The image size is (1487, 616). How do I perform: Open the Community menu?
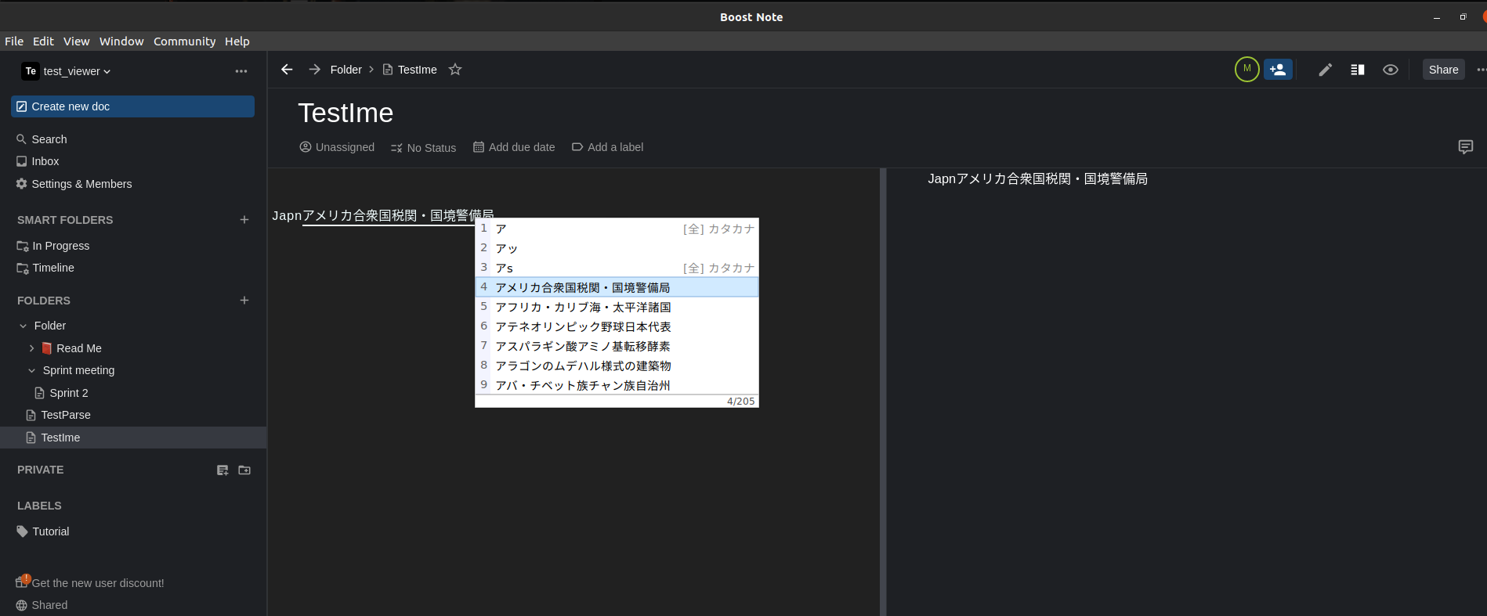click(184, 41)
